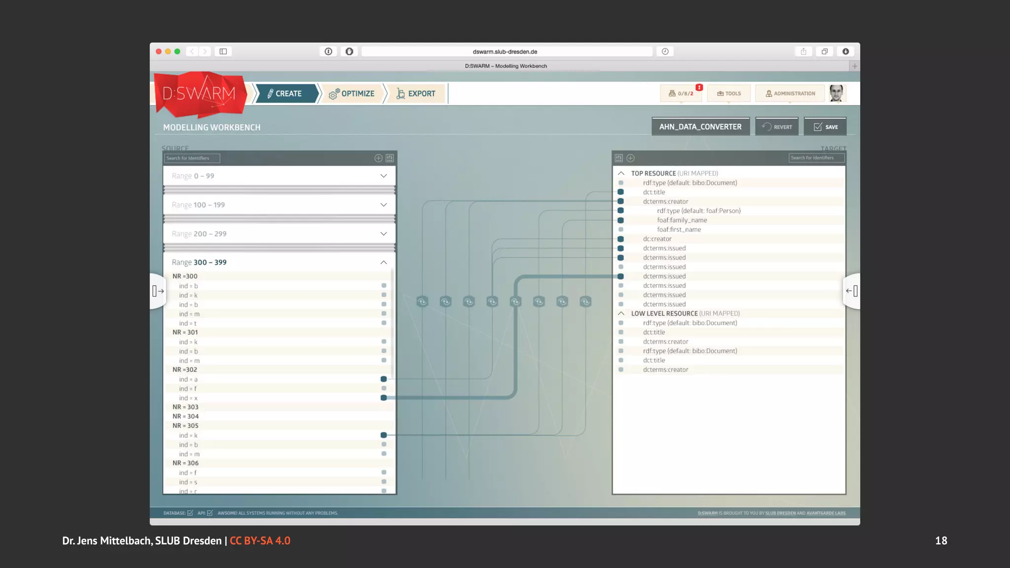Click the add icon in the source panel header
The image size is (1010, 568).
[378, 158]
